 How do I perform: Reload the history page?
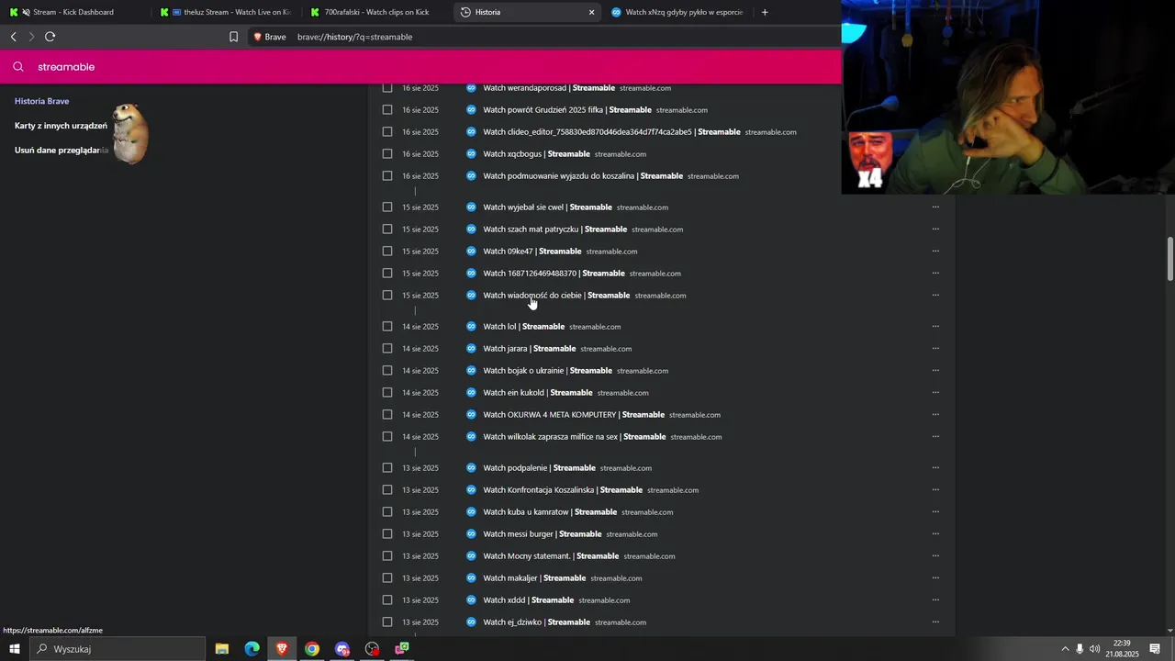click(50, 37)
